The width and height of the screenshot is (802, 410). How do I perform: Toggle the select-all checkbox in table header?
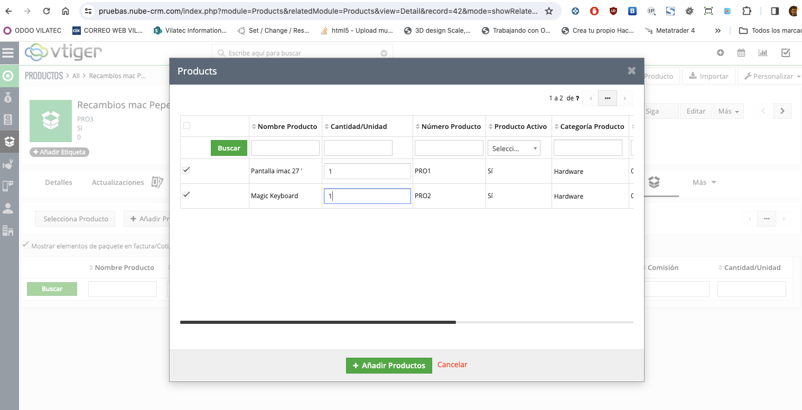click(186, 126)
